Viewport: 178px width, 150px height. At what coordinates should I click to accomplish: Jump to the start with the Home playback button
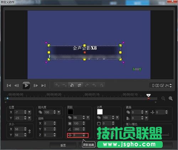[x=9, y=85]
